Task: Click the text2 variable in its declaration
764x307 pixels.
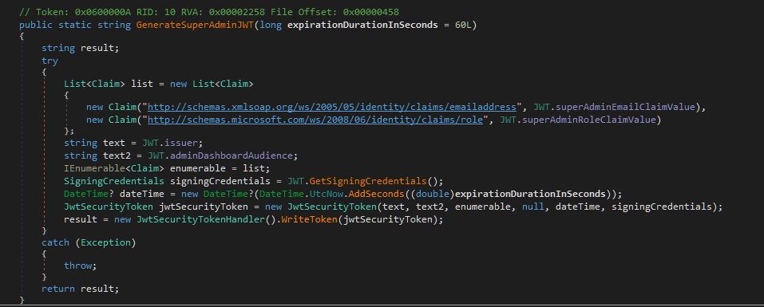Action: [x=117, y=155]
